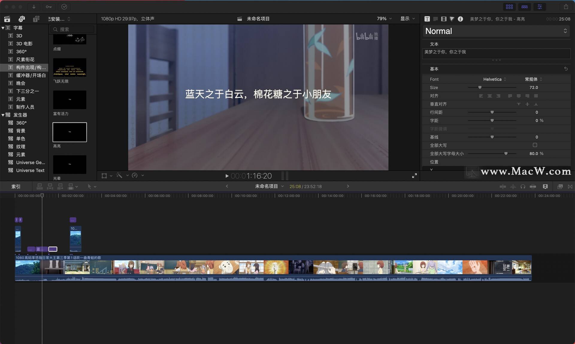Viewport: 575px width, 344px height.
Task: Toggle the 全部大写 (all caps) checkbox
Action: tap(535, 145)
